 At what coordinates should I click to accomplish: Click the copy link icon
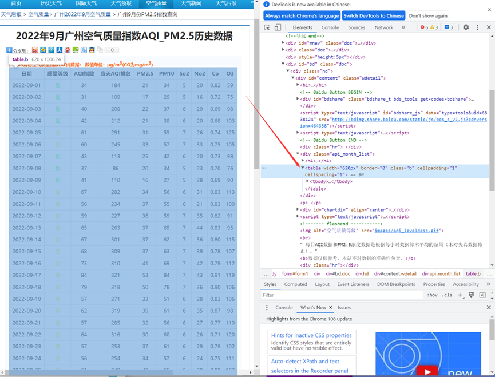100,50
